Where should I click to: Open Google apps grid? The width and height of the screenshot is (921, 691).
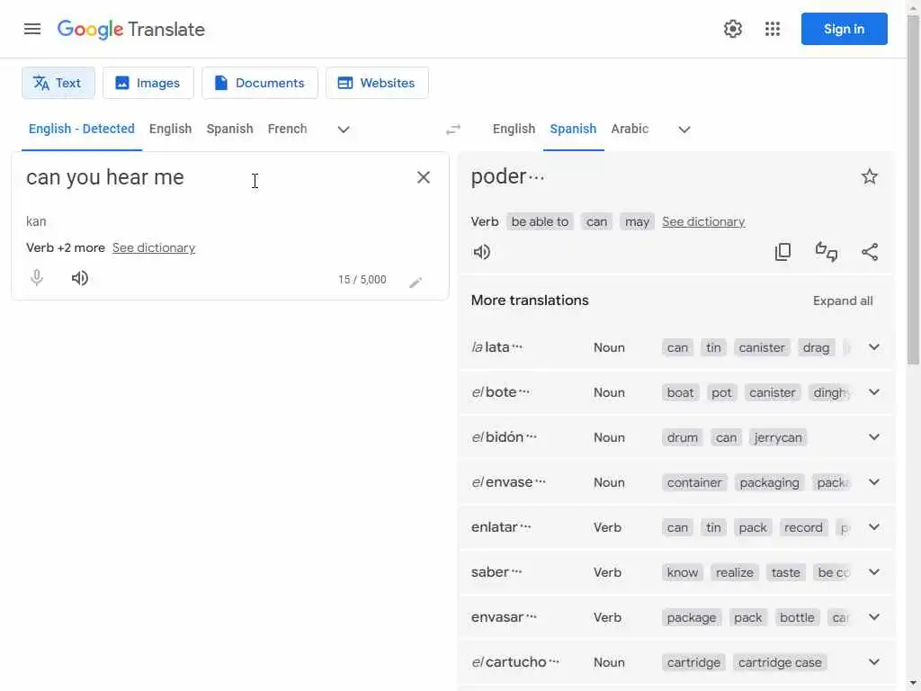click(773, 29)
